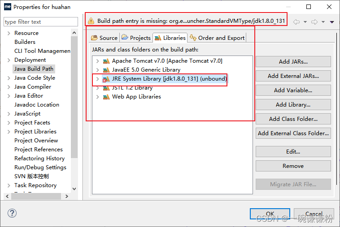Screen dimensions: 340x227
Task: Click the unbound JRE System Library error icon
Action: pos(106,79)
